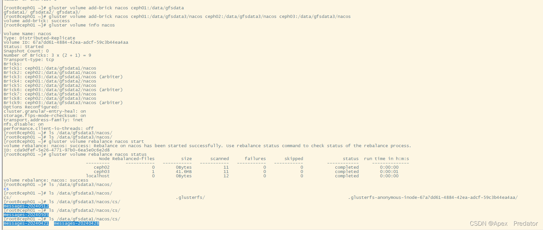
Task: Click the '.glusterfs/' completion entry
Action: pos(190,198)
